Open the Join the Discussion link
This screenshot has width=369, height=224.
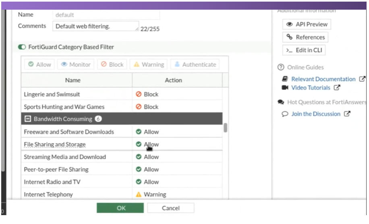click(316, 114)
